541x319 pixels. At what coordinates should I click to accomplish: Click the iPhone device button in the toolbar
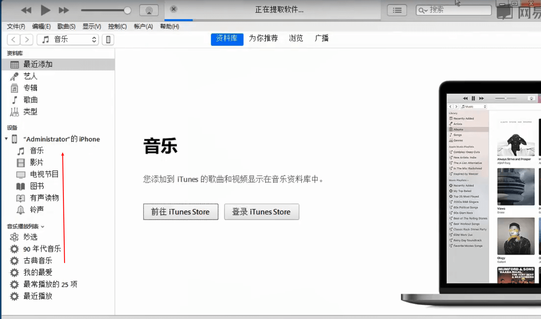[108, 39]
